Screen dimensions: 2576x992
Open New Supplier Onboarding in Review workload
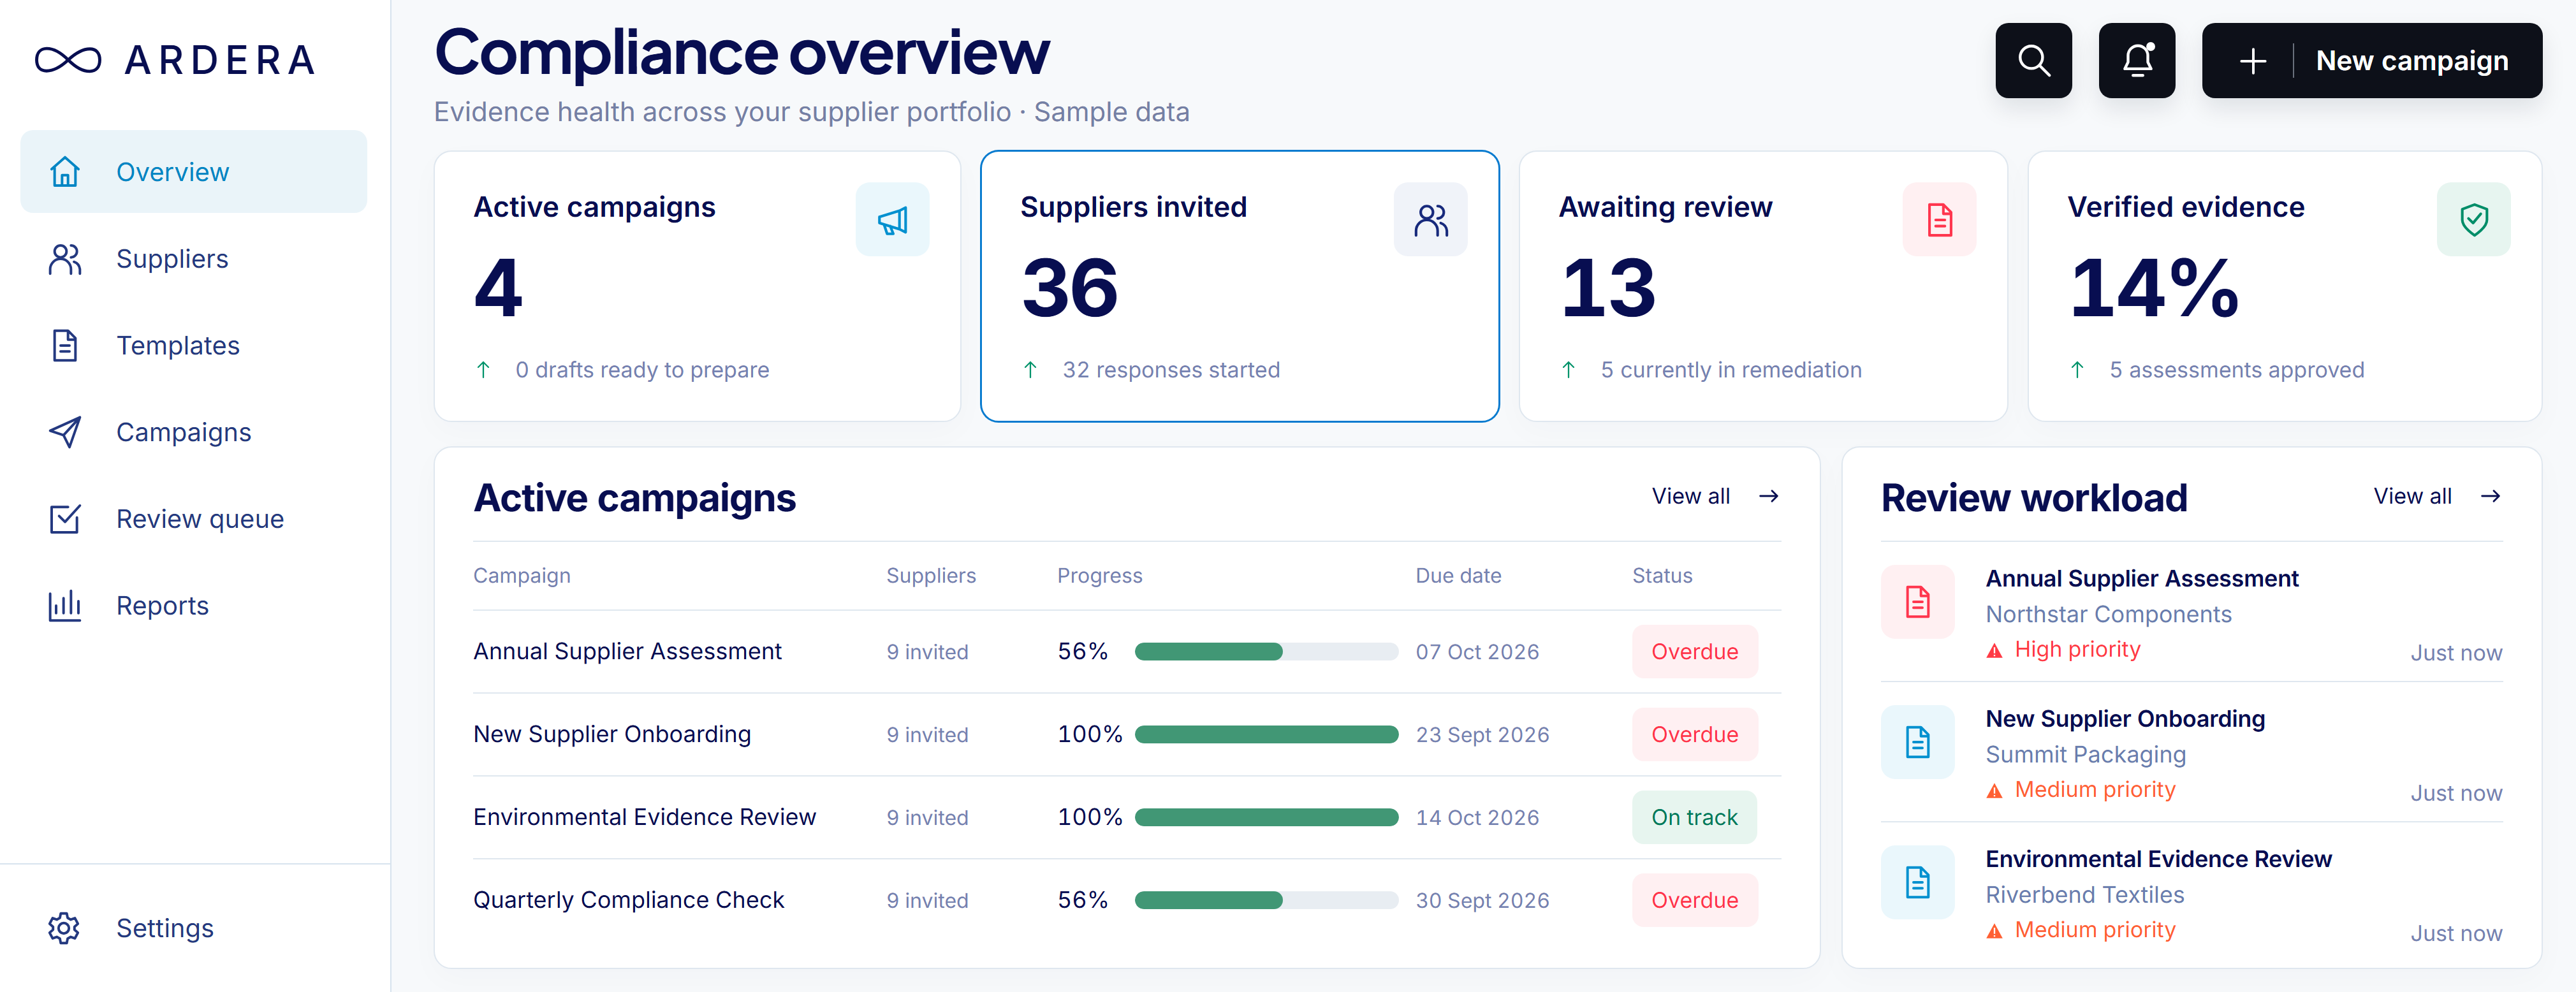pos(2191,752)
